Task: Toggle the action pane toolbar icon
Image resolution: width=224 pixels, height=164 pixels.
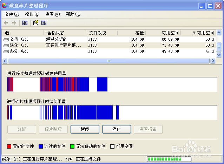Action: [x=44, y=23]
